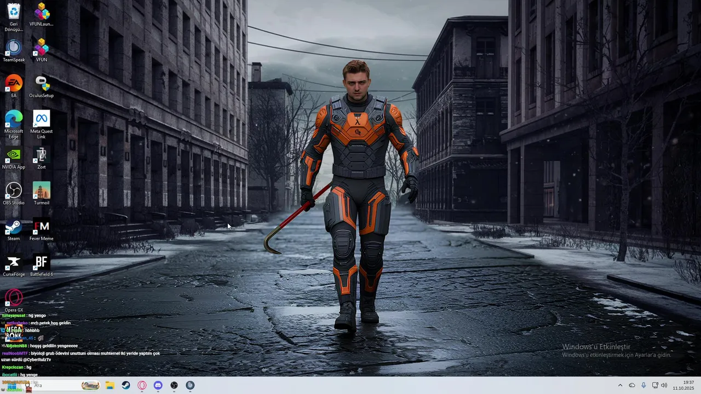The width and height of the screenshot is (701, 394).
Task: Switch to OBS Studio in the taskbar
Action: [174, 385]
